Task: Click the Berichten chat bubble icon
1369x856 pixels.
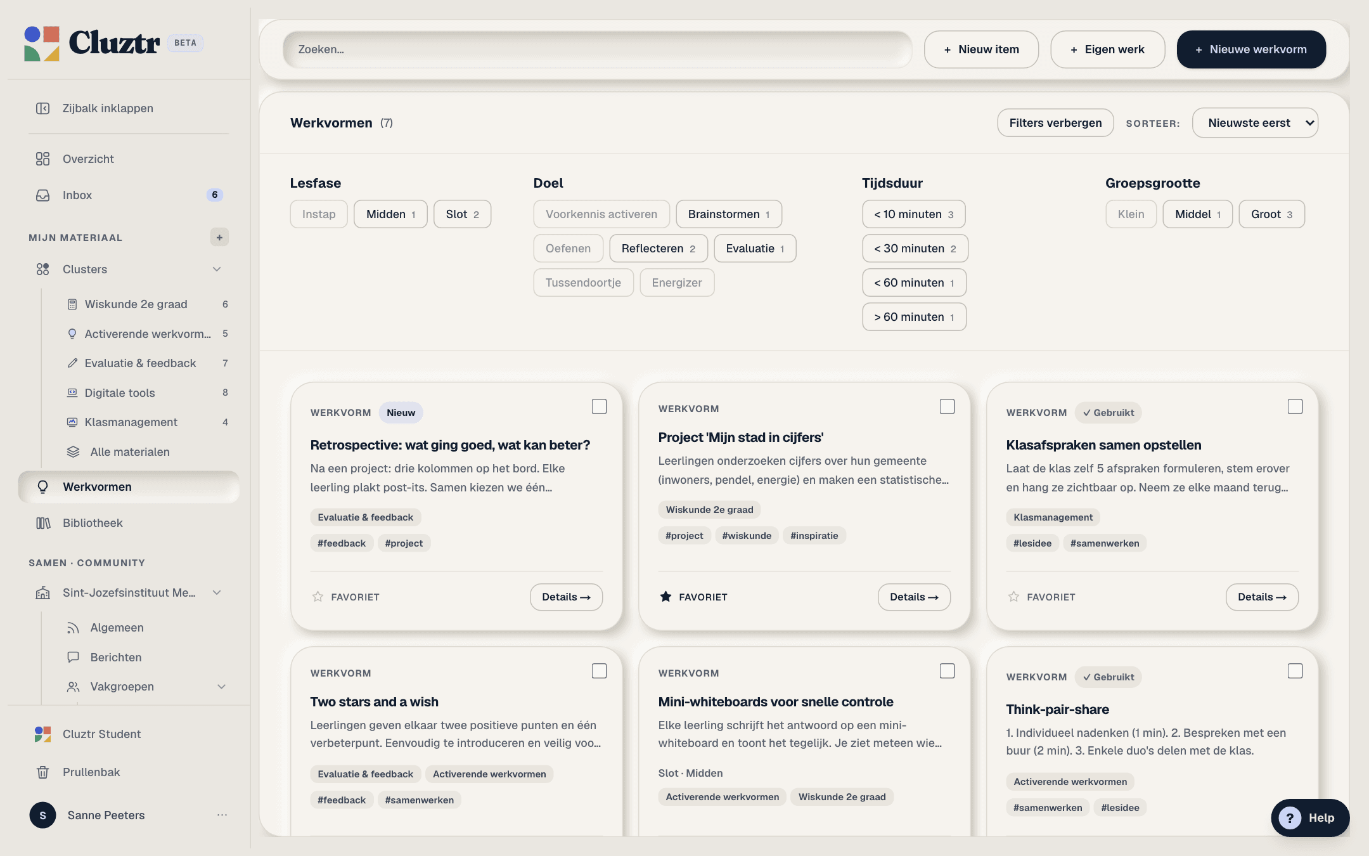Action: pyautogui.click(x=74, y=658)
